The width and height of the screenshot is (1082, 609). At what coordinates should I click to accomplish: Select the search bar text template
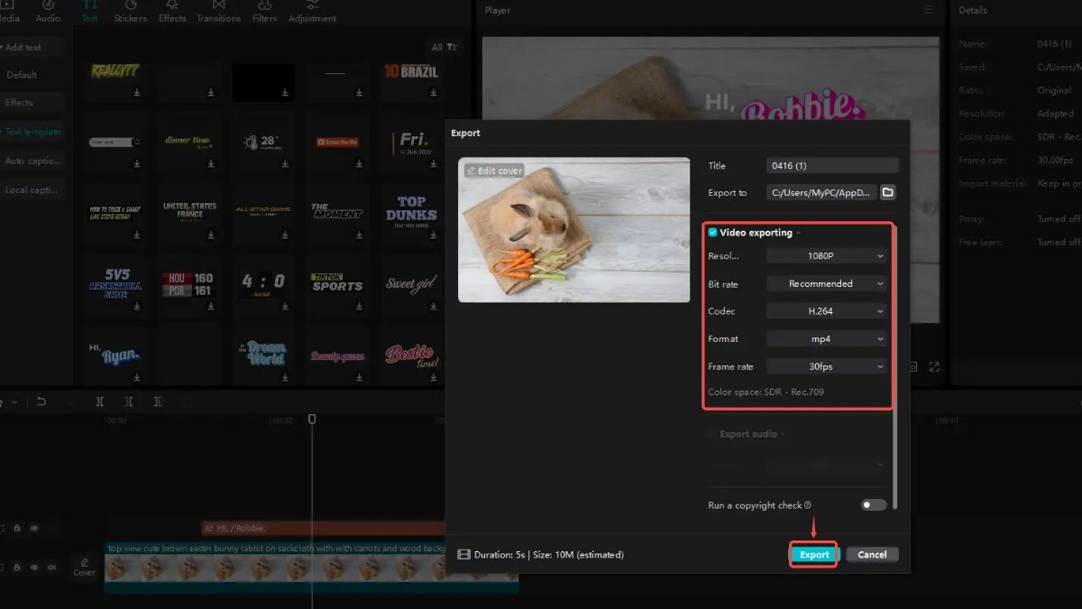[x=115, y=142]
